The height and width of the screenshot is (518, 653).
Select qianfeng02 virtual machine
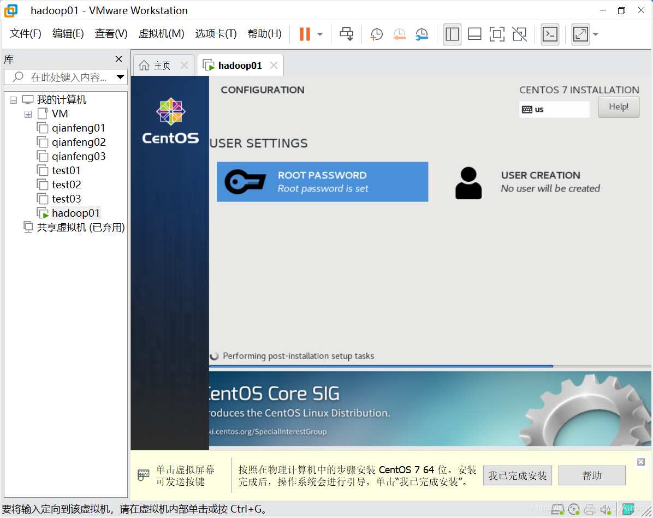(79, 142)
